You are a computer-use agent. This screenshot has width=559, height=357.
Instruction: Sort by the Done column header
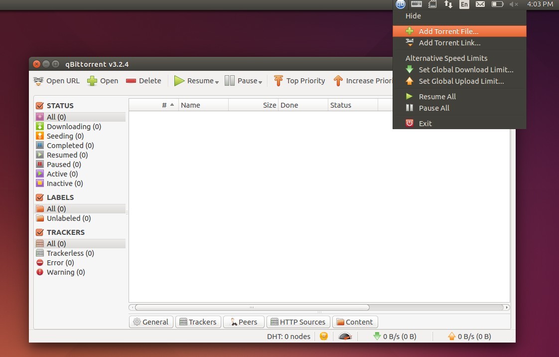(303, 105)
